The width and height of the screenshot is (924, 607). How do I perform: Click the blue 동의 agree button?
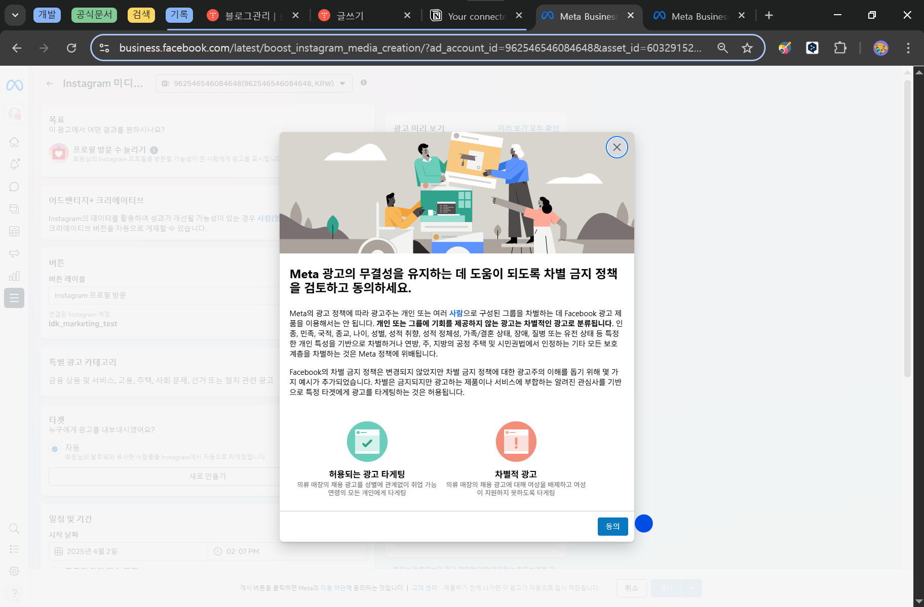tap(612, 526)
